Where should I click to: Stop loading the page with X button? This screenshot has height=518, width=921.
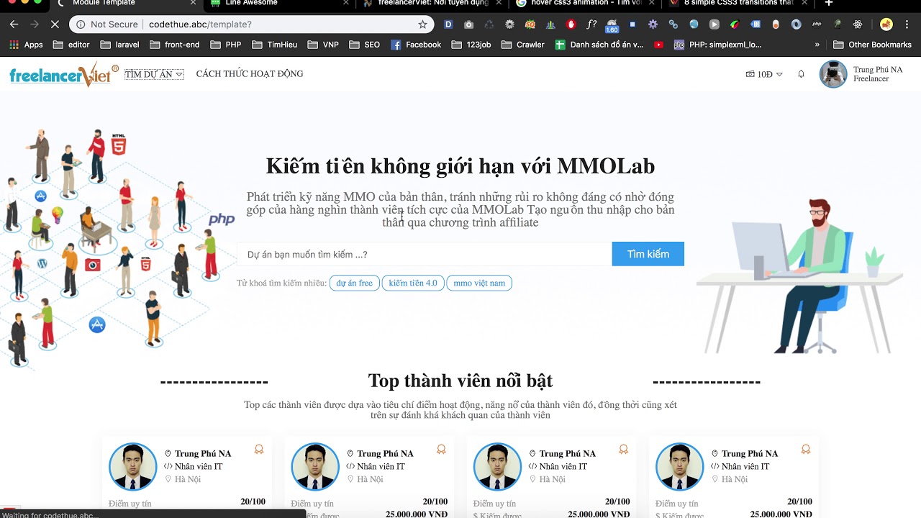[55, 24]
